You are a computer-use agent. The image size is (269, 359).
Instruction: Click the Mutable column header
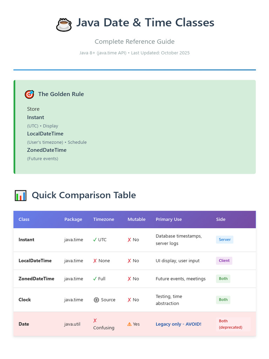[137, 219]
